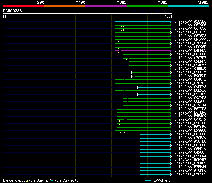Select the UniRef100_A5ASR1 row label

(x=190, y=174)
